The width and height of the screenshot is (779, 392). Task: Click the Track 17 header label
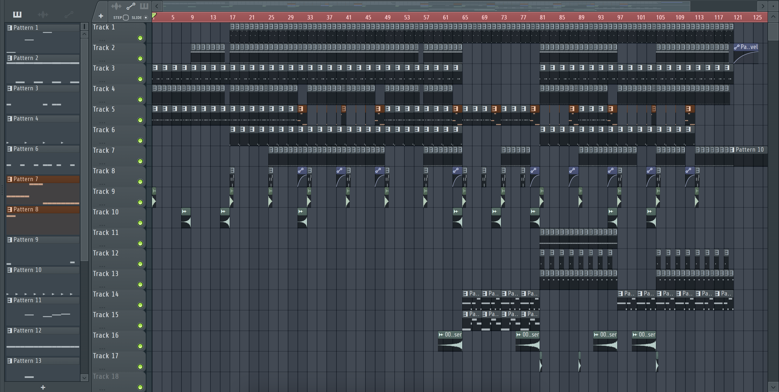point(105,356)
